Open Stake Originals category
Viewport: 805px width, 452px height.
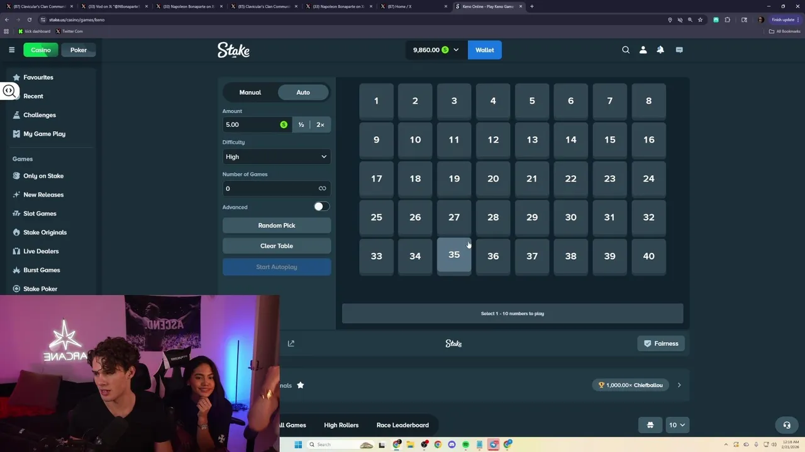point(50,232)
